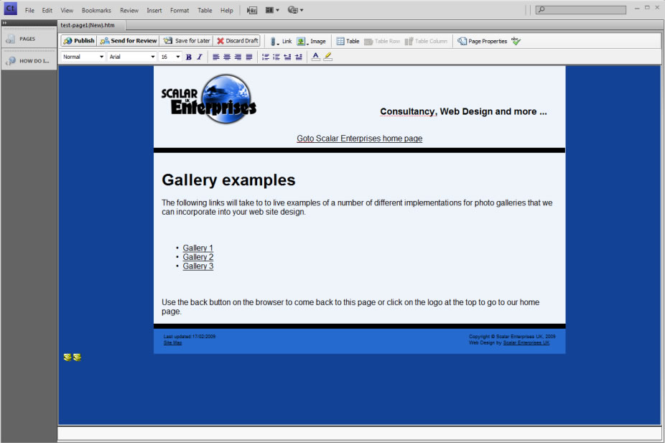Viewport: 665px width, 443px height.
Task: Click the Gallery 2 link
Action: click(197, 257)
